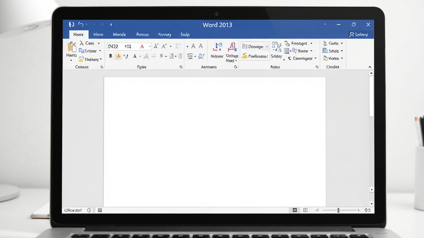Click the user account button at the top right
424x238 pixels.
[x=359, y=35]
